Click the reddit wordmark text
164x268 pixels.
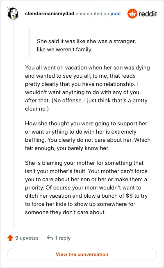[148, 14]
